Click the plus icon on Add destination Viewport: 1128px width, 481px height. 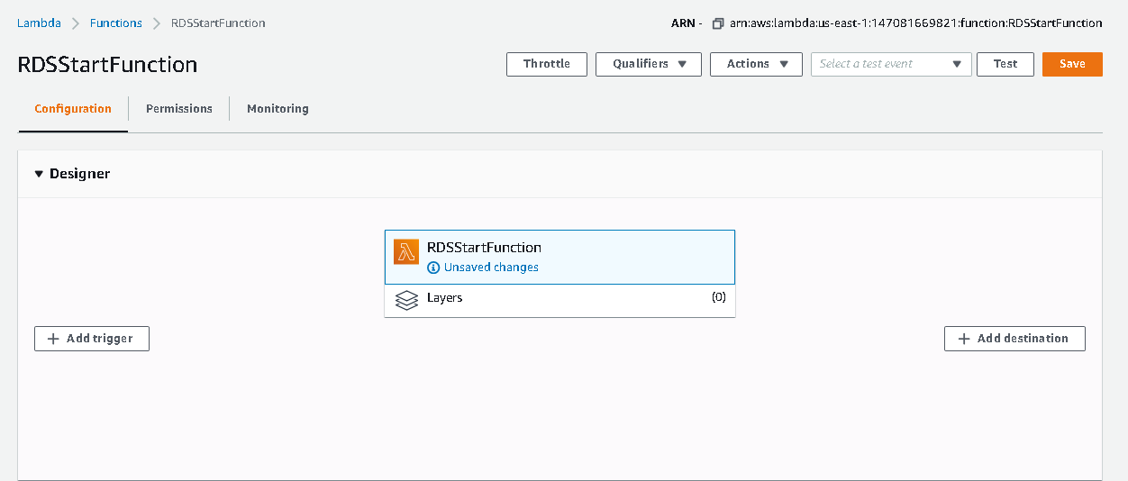coord(964,339)
